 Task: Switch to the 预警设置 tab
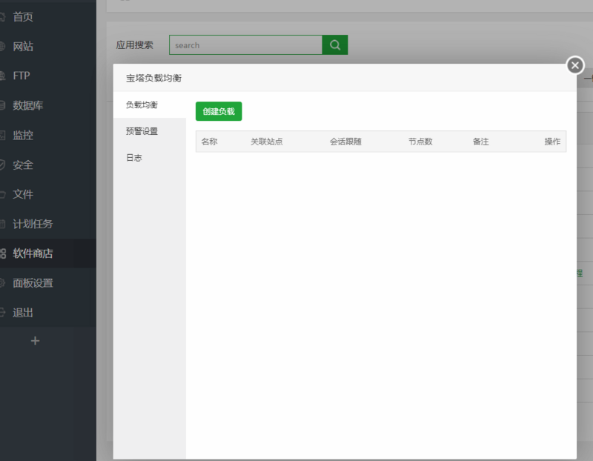142,131
